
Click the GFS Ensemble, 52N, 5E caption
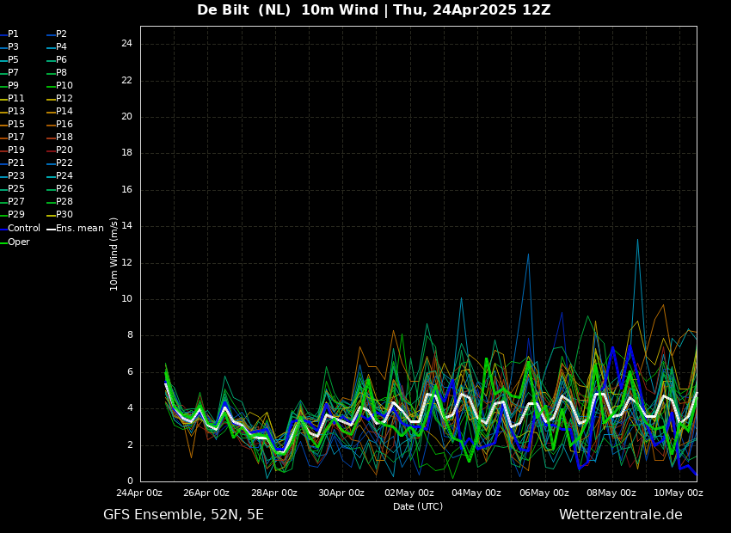[183, 515]
